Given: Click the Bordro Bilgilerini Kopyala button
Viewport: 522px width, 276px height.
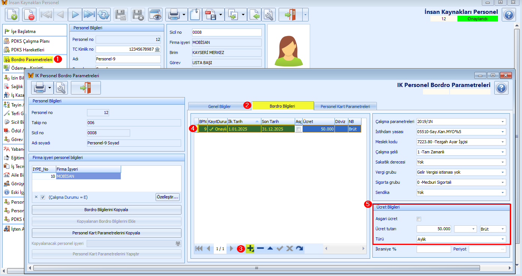Looking at the screenshot, I should tap(106, 210).
